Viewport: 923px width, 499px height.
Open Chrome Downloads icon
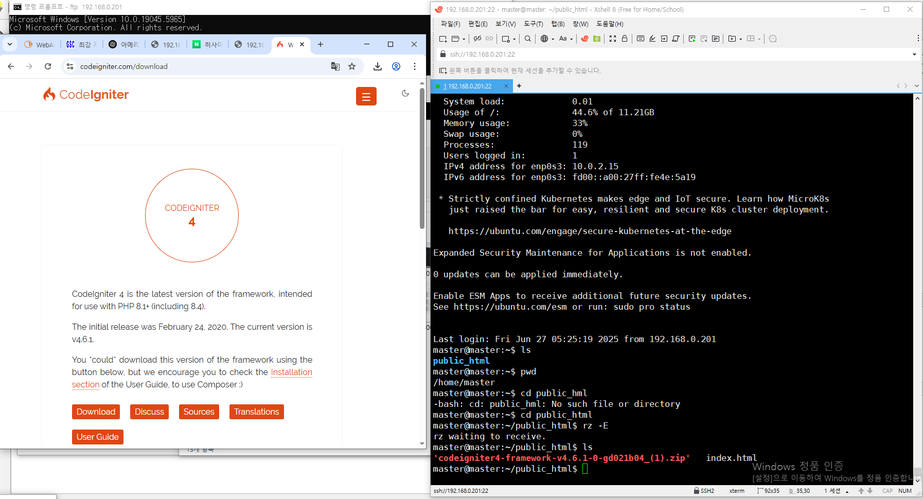(x=378, y=66)
